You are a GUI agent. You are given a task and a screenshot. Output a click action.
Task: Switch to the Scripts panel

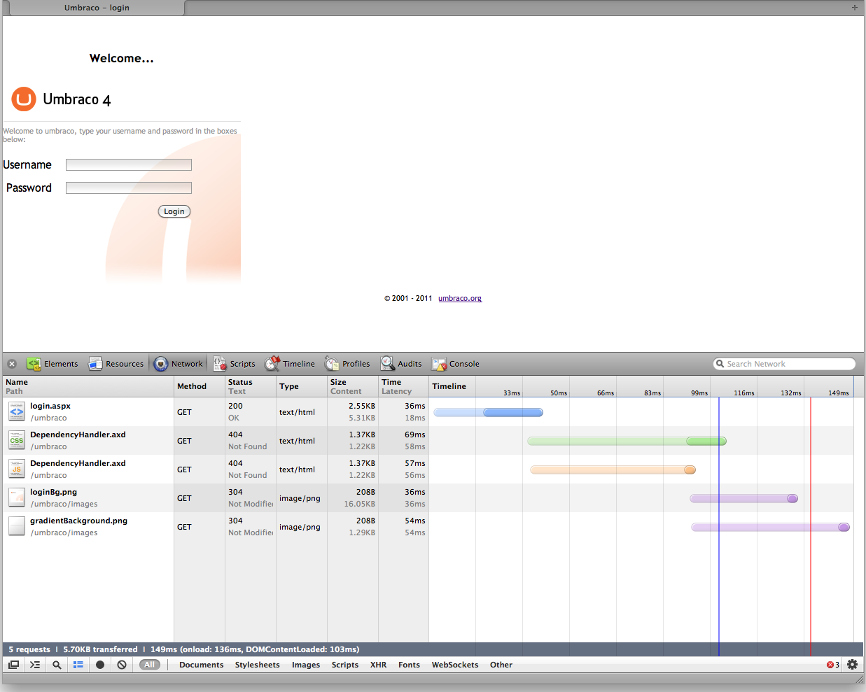tap(235, 364)
